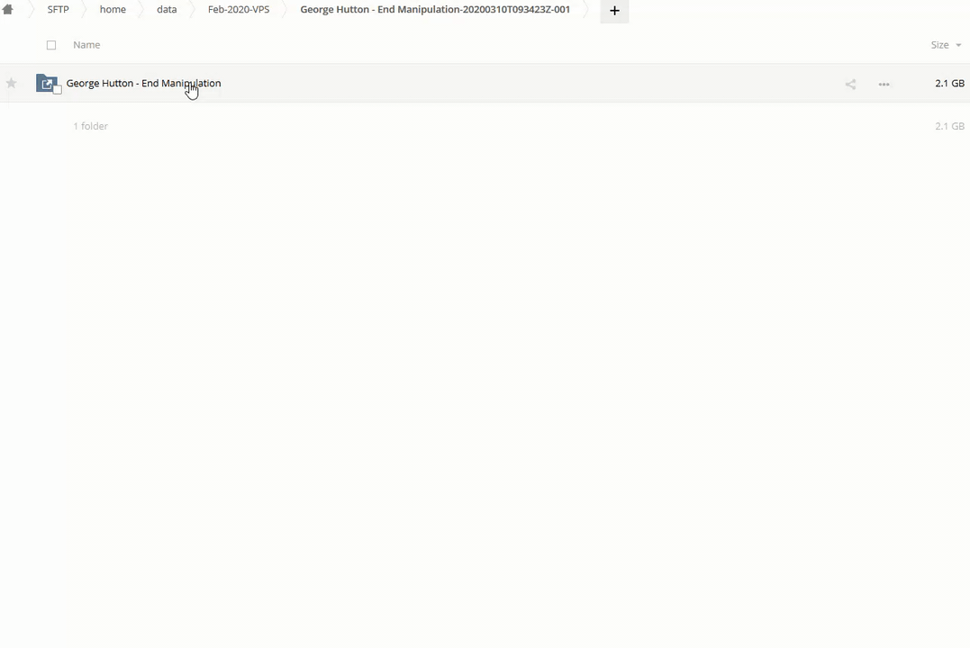The width and height of the screenshot is (970, 648).
Task: Open the three-dot actions menu for folder
Action: [x=884, y=84]
